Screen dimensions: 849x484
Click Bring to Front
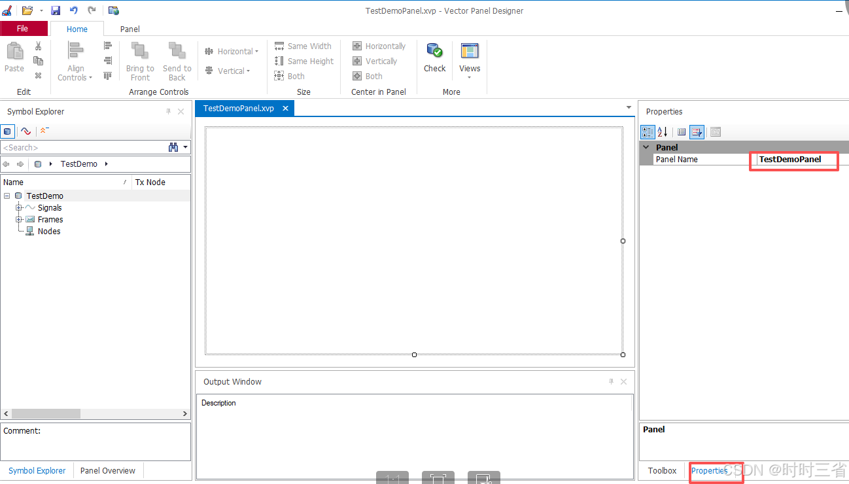point(140,61)
